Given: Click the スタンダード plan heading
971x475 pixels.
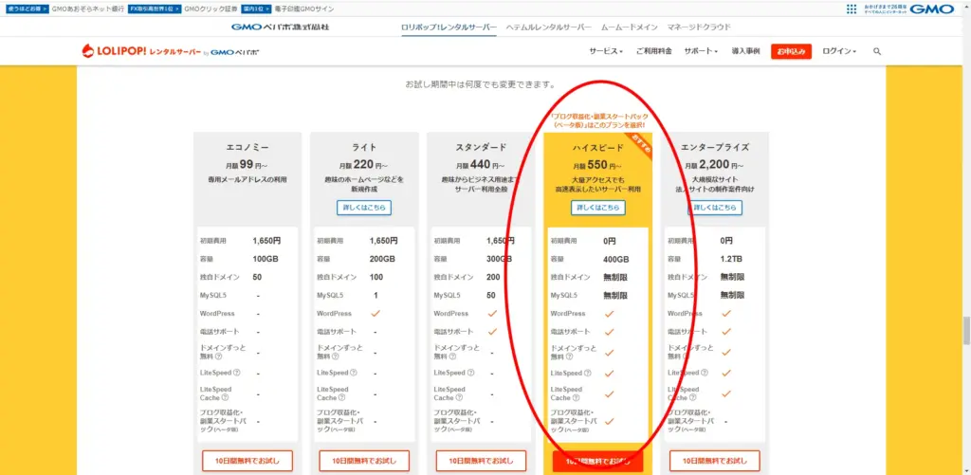Looking at the screenshot, I should point(481,147).
